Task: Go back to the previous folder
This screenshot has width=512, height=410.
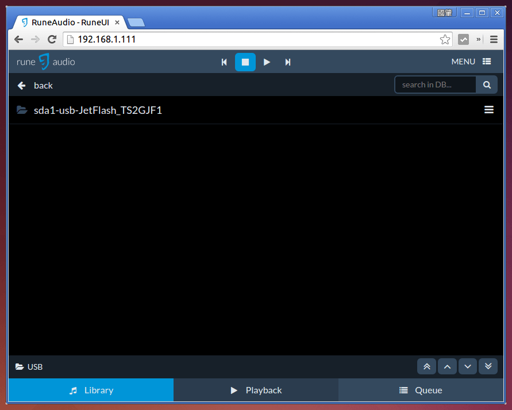Action: point(35,85)
